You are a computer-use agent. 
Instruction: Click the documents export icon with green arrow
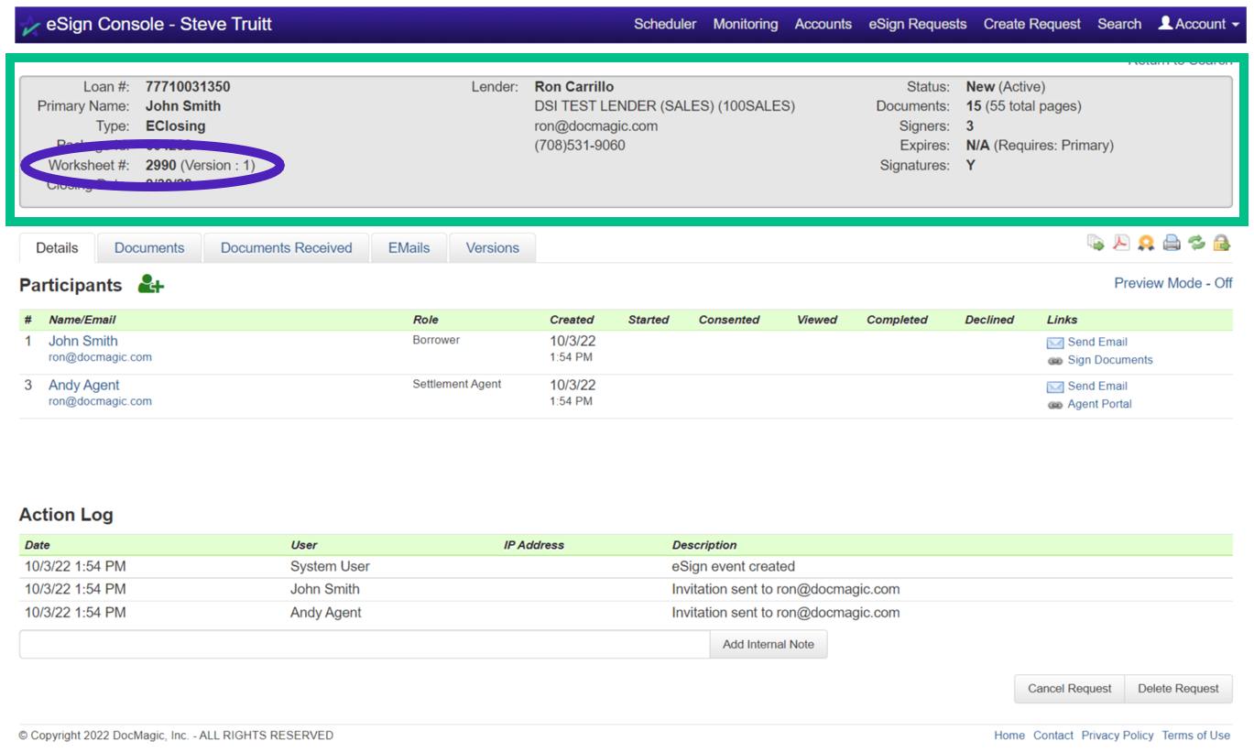click(x=1096, y=243)
